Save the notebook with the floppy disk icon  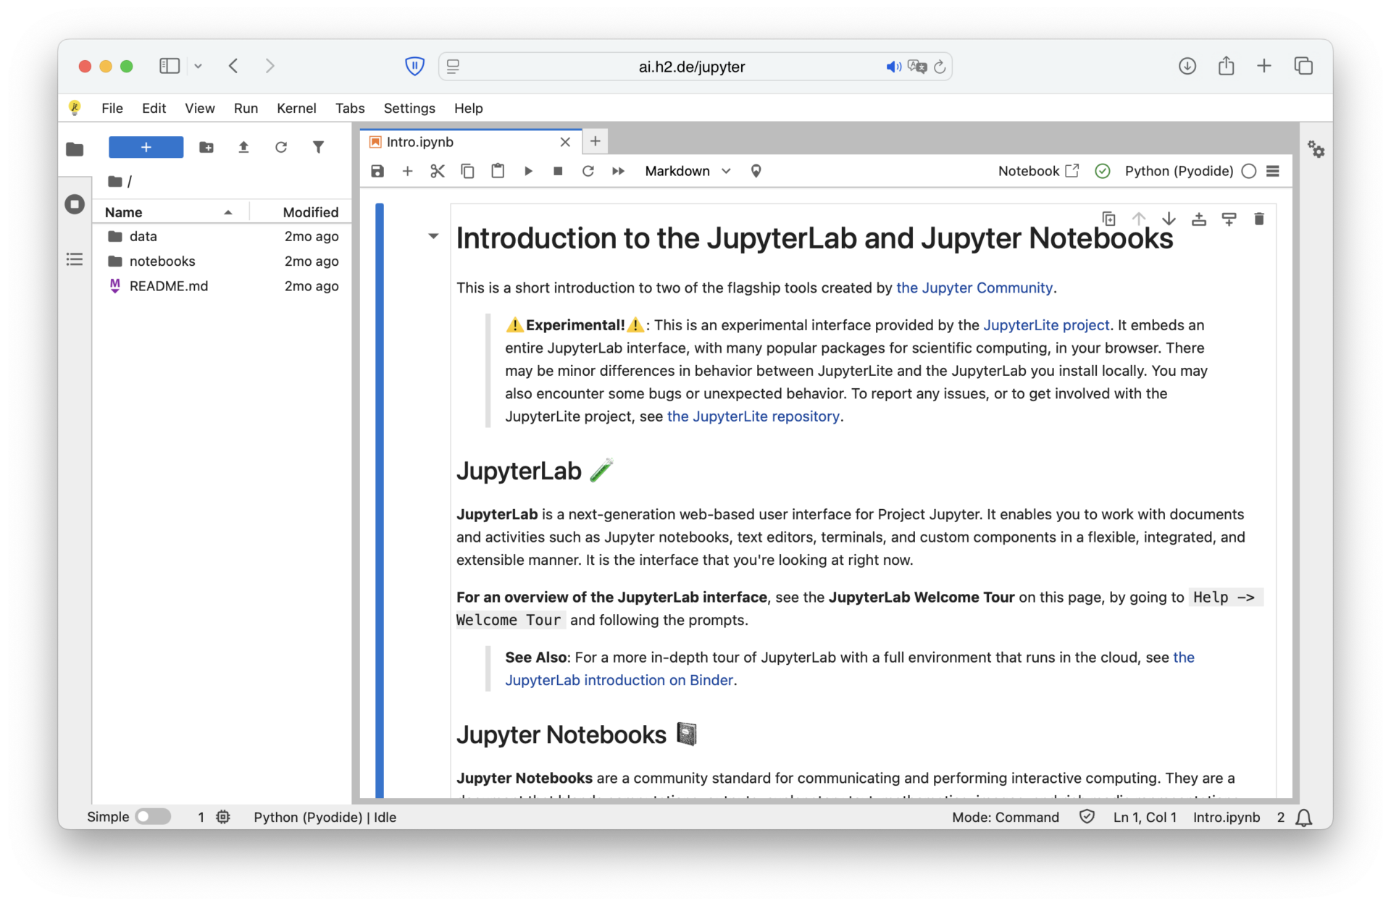(x=377, y=171)
